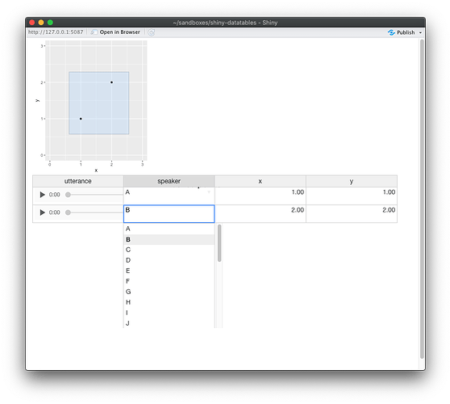Click the Publish icon button
The width and height of the screenshot is (450, 404).
(x=402, y=32)
